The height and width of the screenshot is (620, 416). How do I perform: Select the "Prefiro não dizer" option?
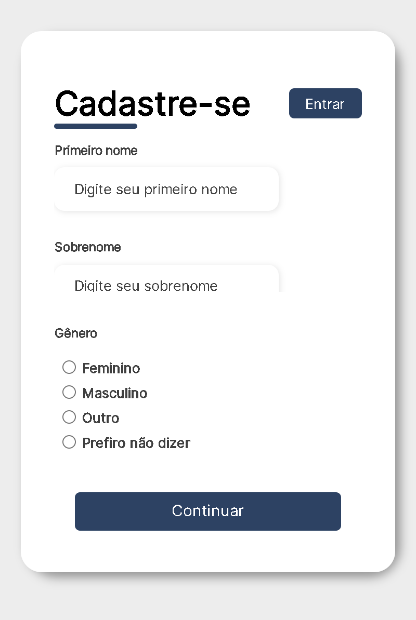[x=69, y=442]
